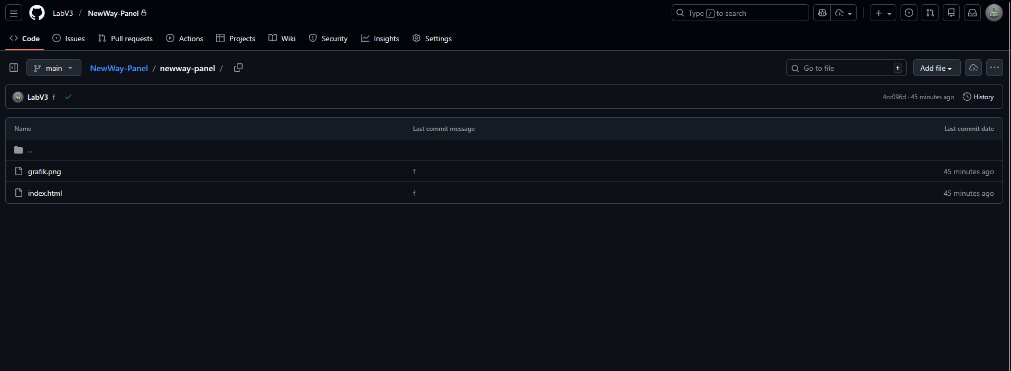This screenshot has width=1011, height=371.
Task: Click the 'Last commit message' column header
Action: coord(444,129)
